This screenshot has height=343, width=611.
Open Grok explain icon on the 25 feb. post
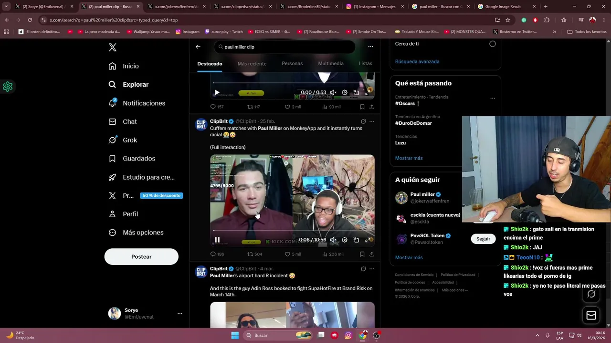pyautogui.click(x=363, y=121)
